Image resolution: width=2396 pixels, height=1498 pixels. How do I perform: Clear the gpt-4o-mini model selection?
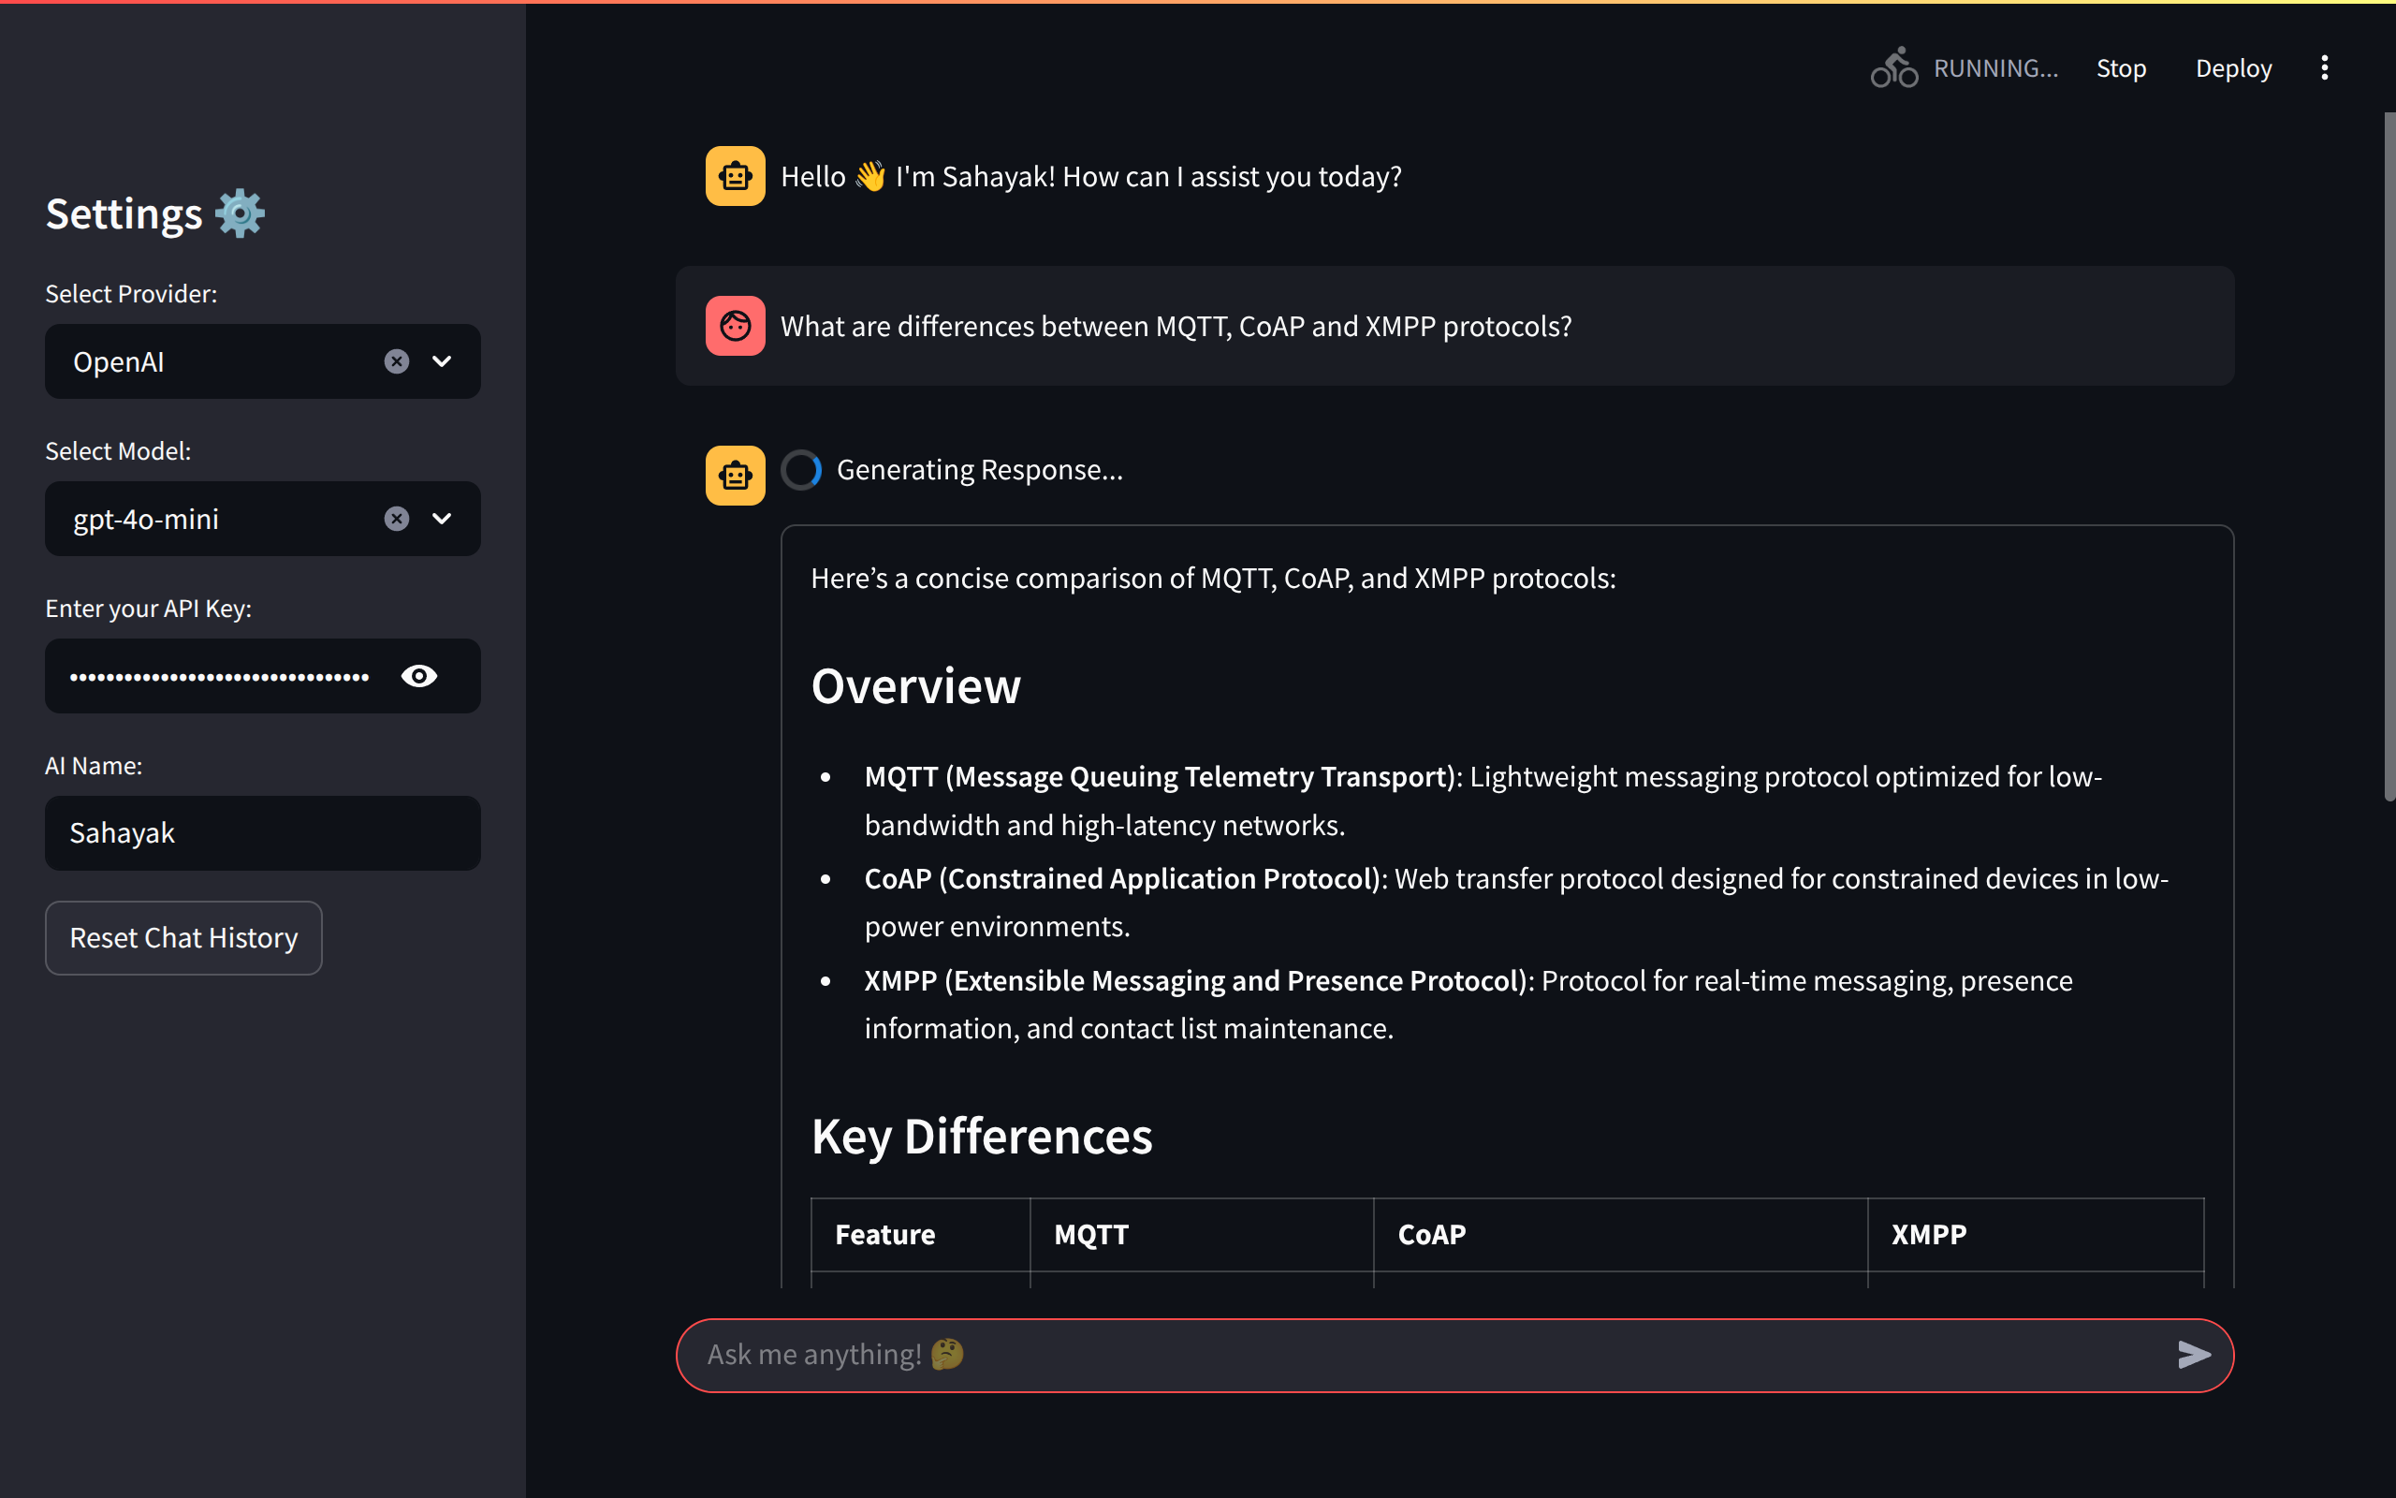pyautogui.click(x=396, y=519)
